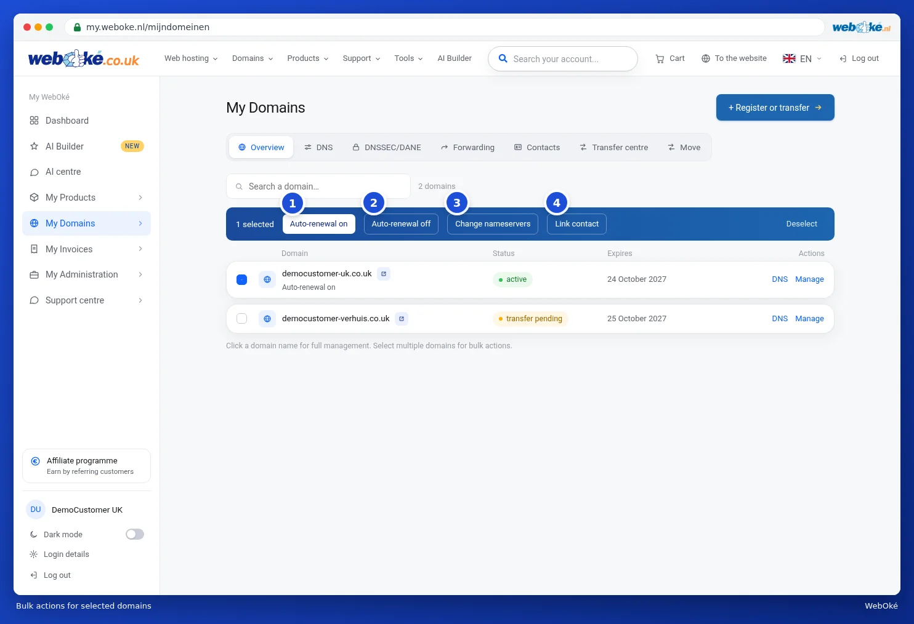Click the search magnifier icon in header

coord(503,58)
